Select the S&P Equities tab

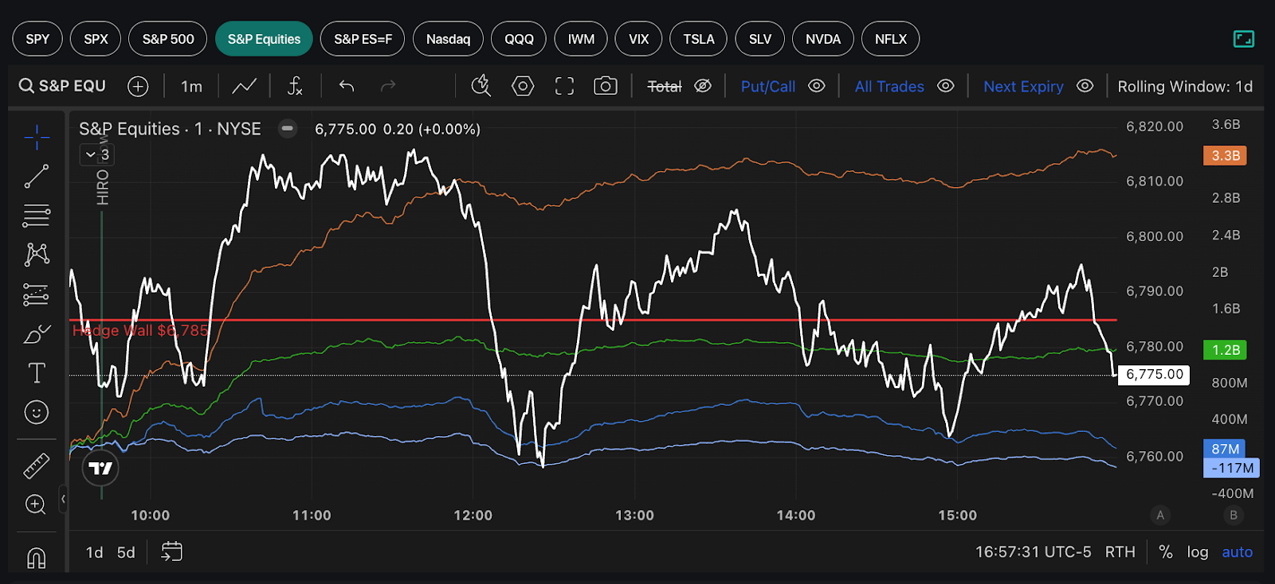pos(264,39)
